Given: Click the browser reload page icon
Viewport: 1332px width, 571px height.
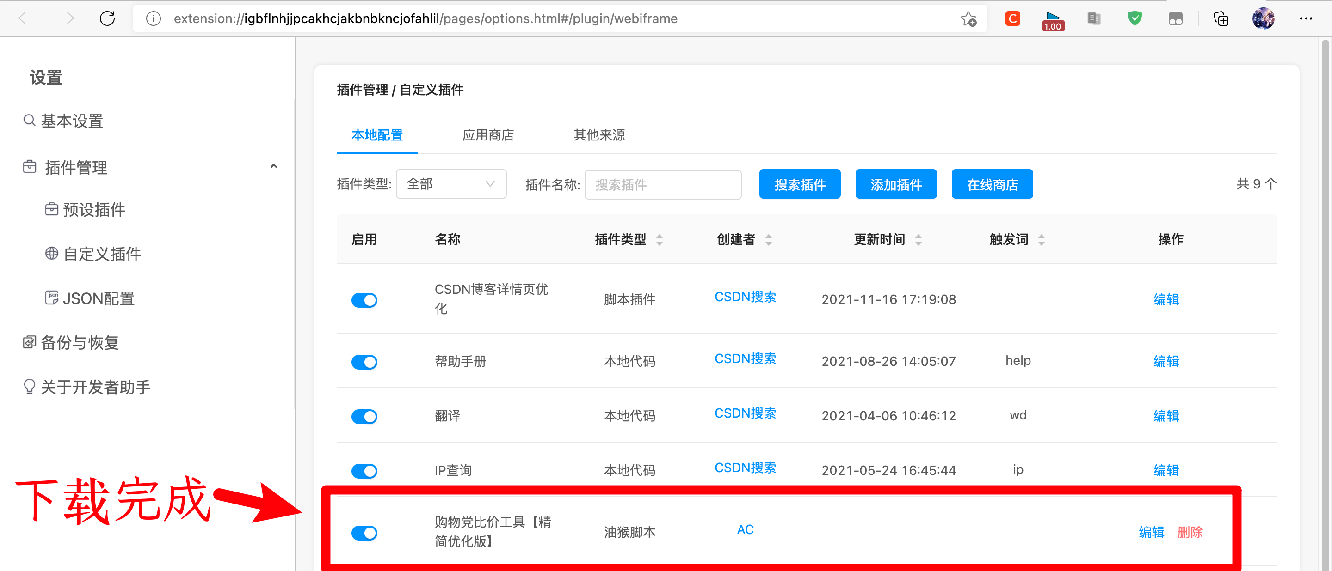Looking at the screenshot, I should tap(107, 18).
